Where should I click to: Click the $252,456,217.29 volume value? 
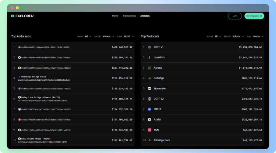coord(122,78)
